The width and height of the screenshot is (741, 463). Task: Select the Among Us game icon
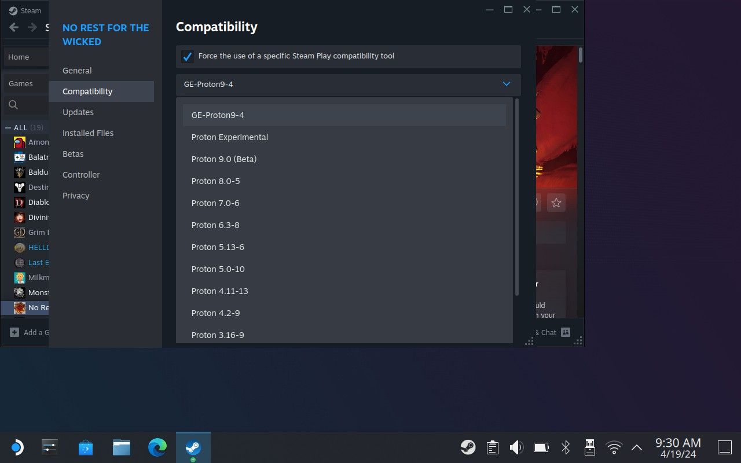(x=20, y=142)
